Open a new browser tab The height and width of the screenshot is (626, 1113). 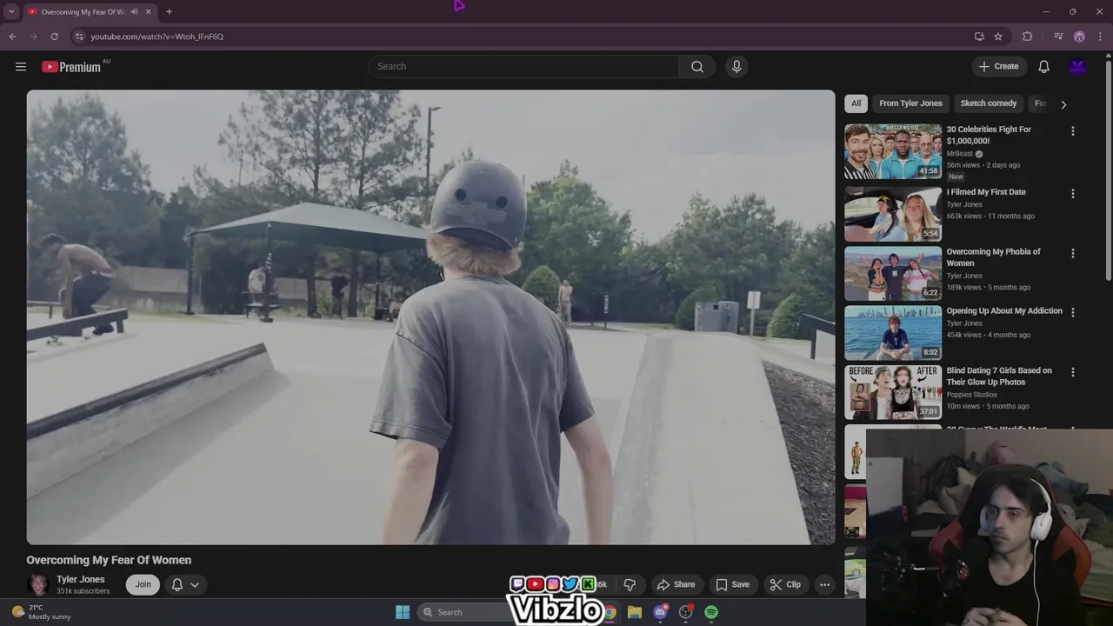pos(169,12)
